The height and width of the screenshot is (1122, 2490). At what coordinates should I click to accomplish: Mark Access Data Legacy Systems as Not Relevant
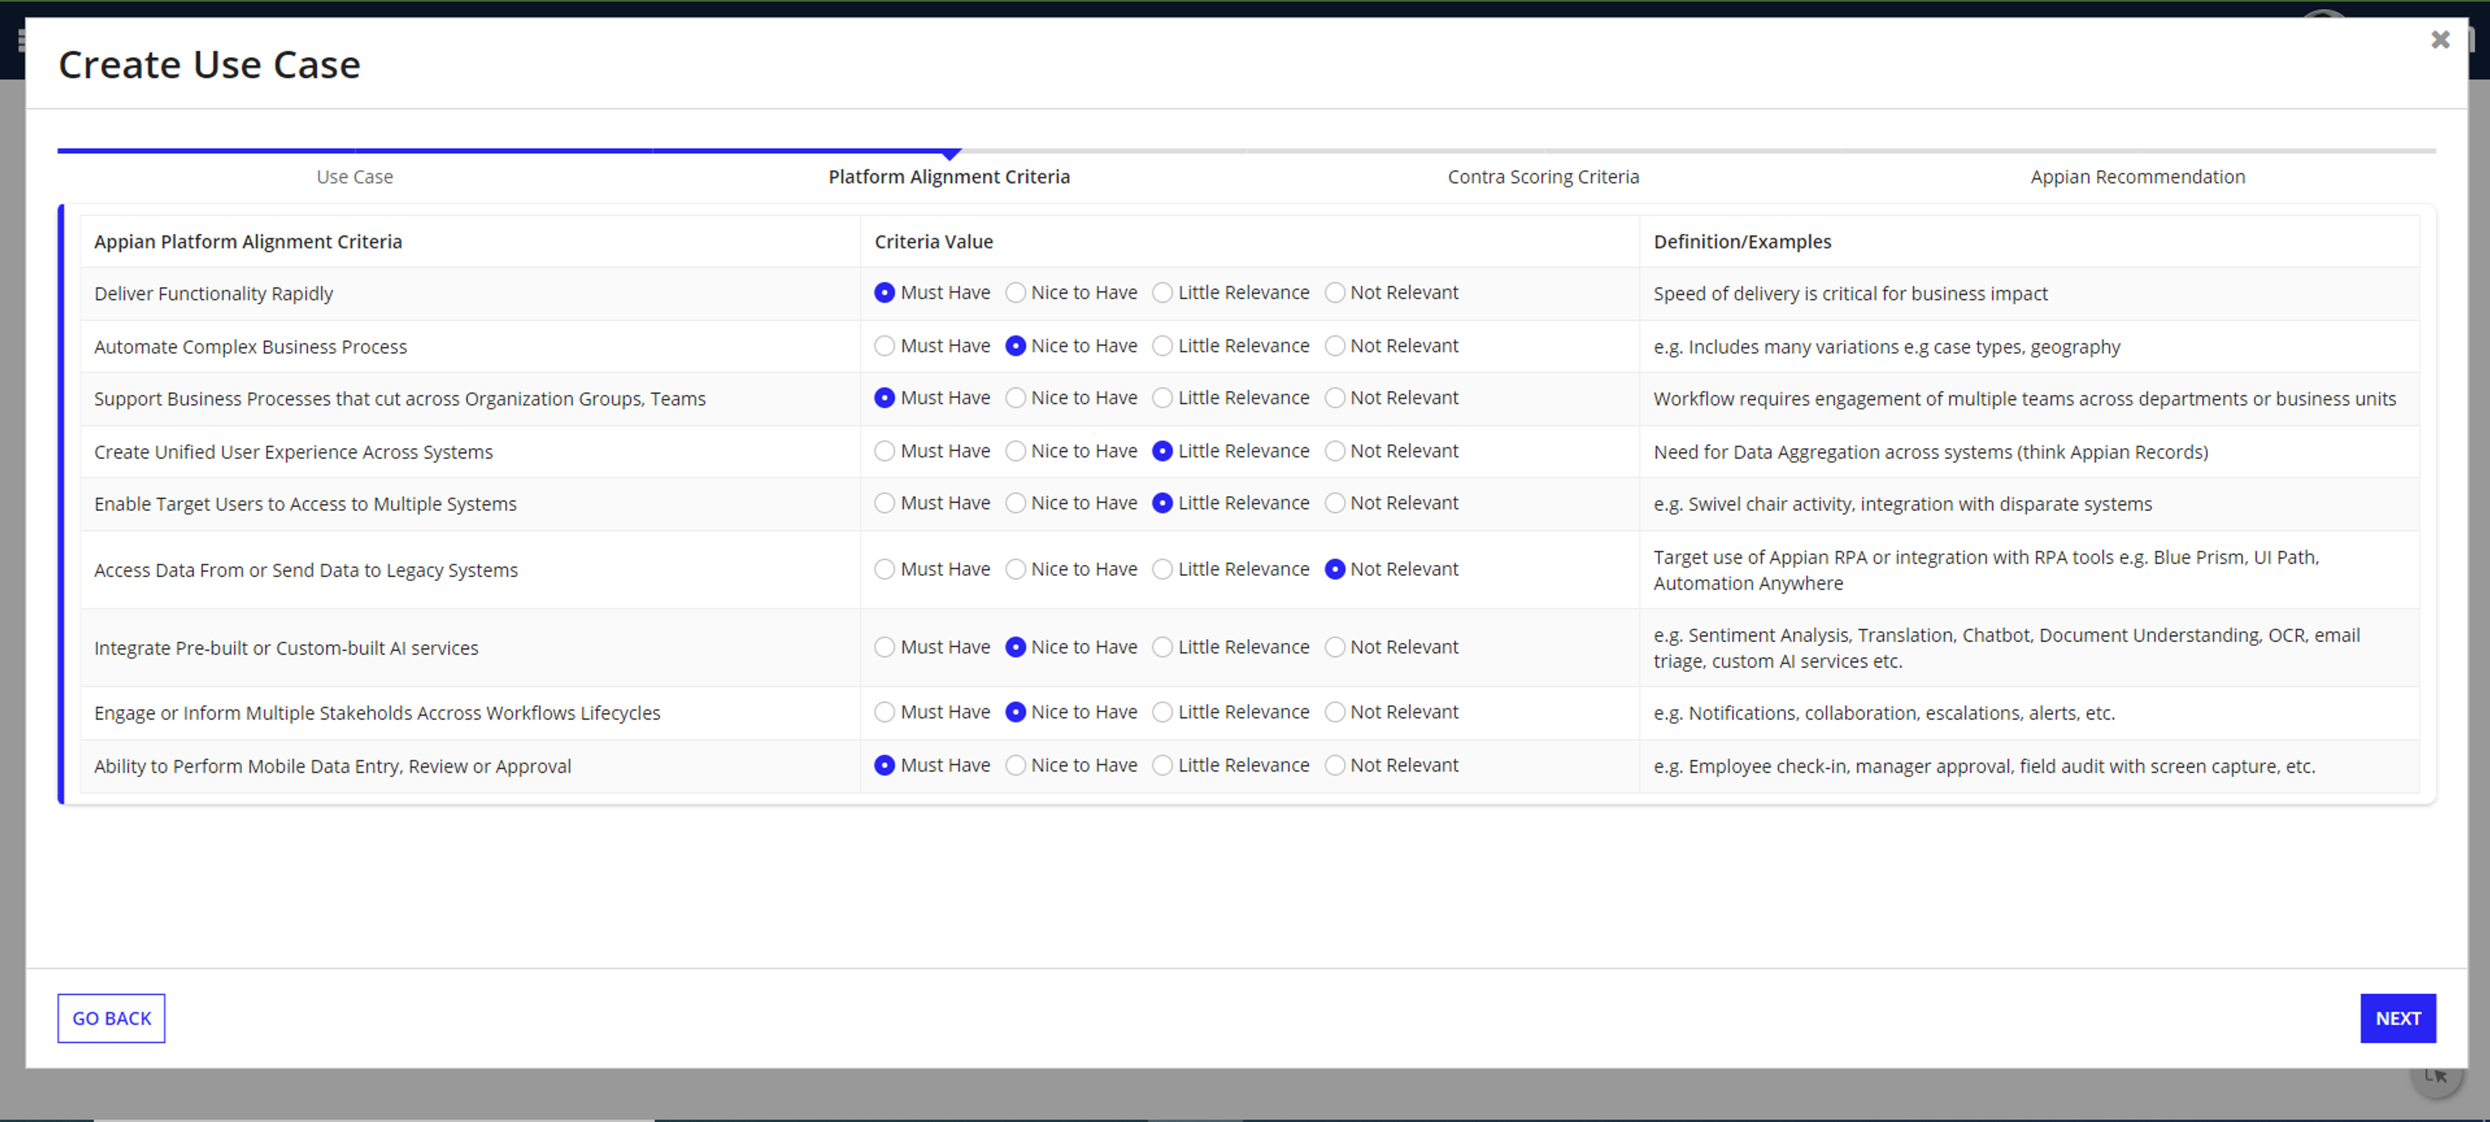click(x=1334, y=570)
